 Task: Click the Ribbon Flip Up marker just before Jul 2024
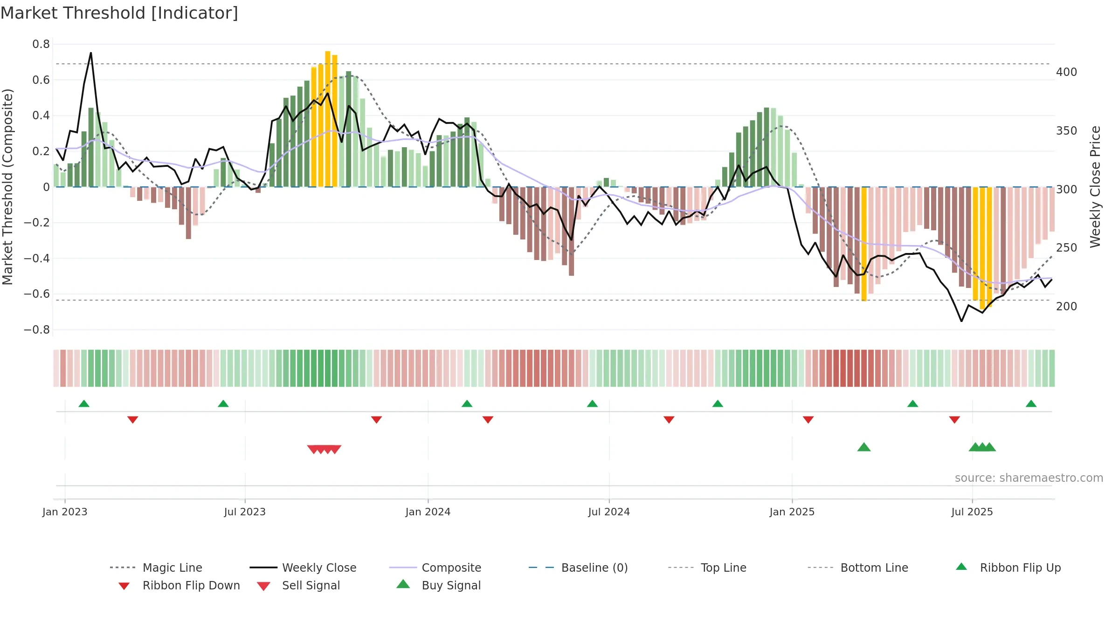pyautogui.click(x=592, y=403)
